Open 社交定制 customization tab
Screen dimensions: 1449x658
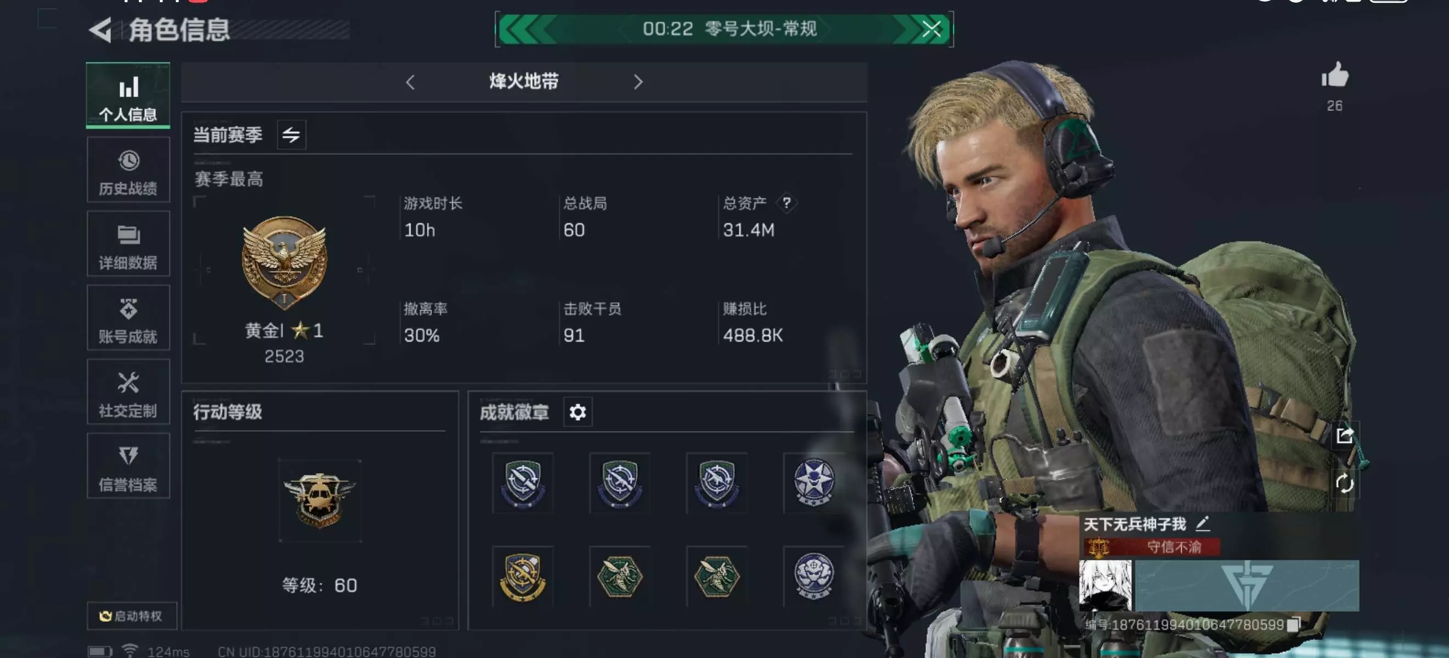coord(128,392)
